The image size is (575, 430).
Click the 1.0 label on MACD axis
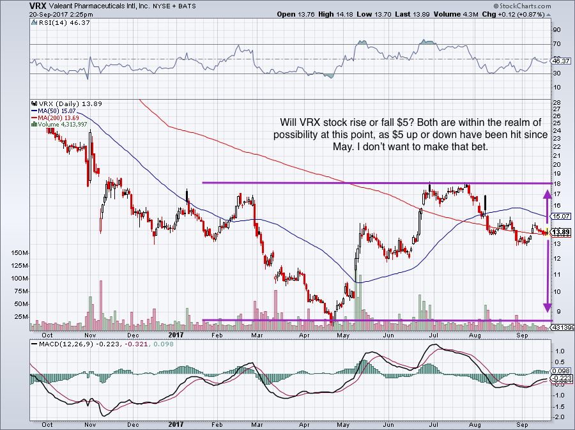coord(560,351)
